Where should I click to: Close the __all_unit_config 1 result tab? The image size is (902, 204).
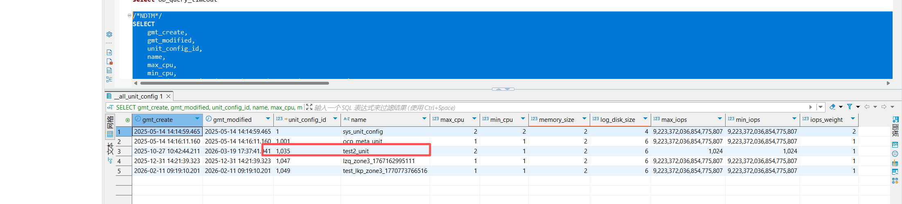(x=168, y=96)
